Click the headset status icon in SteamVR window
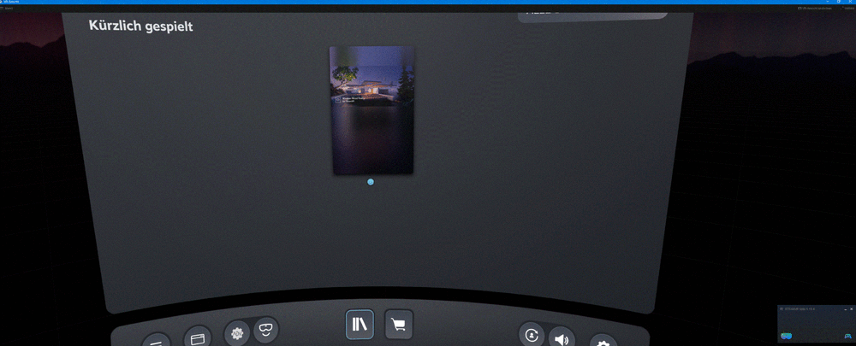The height and width of the screenshot is (346, 856). 786,335
